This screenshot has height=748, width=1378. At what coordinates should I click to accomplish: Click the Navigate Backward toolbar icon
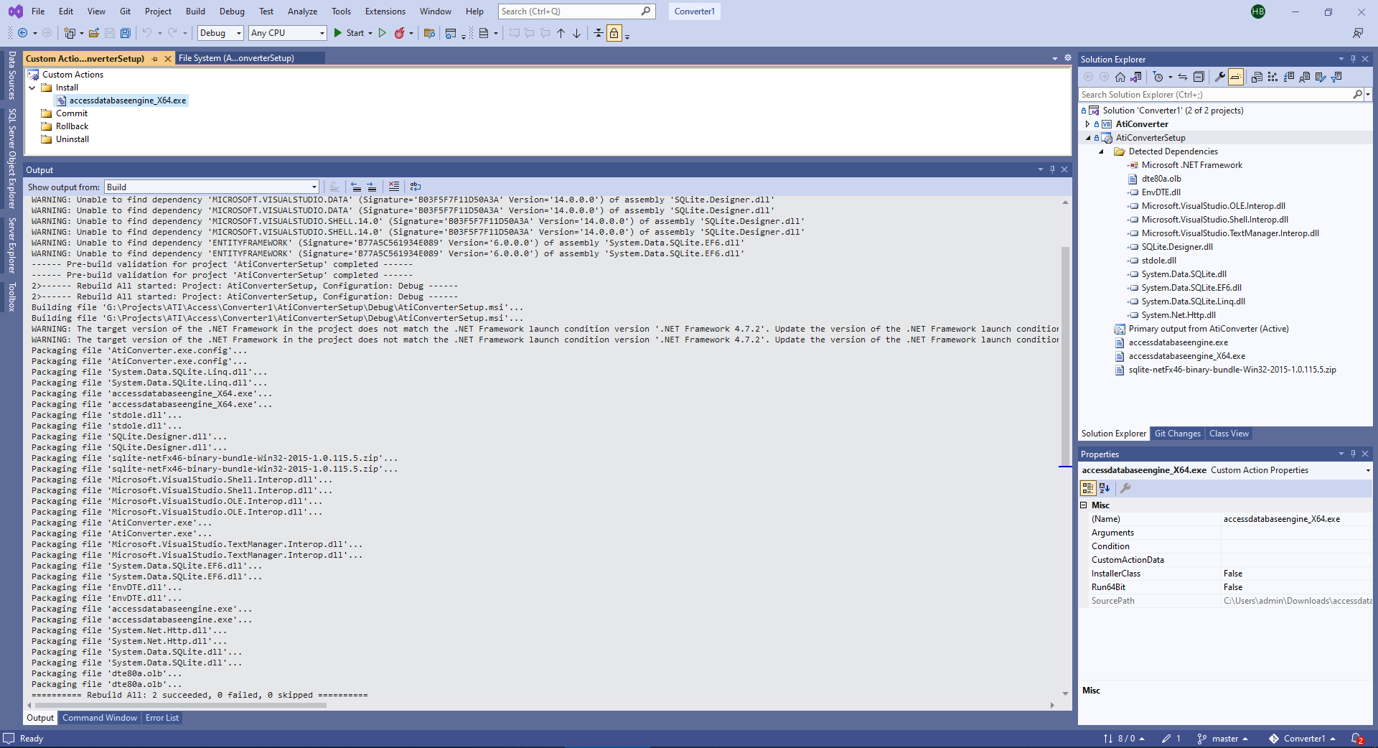22,33
